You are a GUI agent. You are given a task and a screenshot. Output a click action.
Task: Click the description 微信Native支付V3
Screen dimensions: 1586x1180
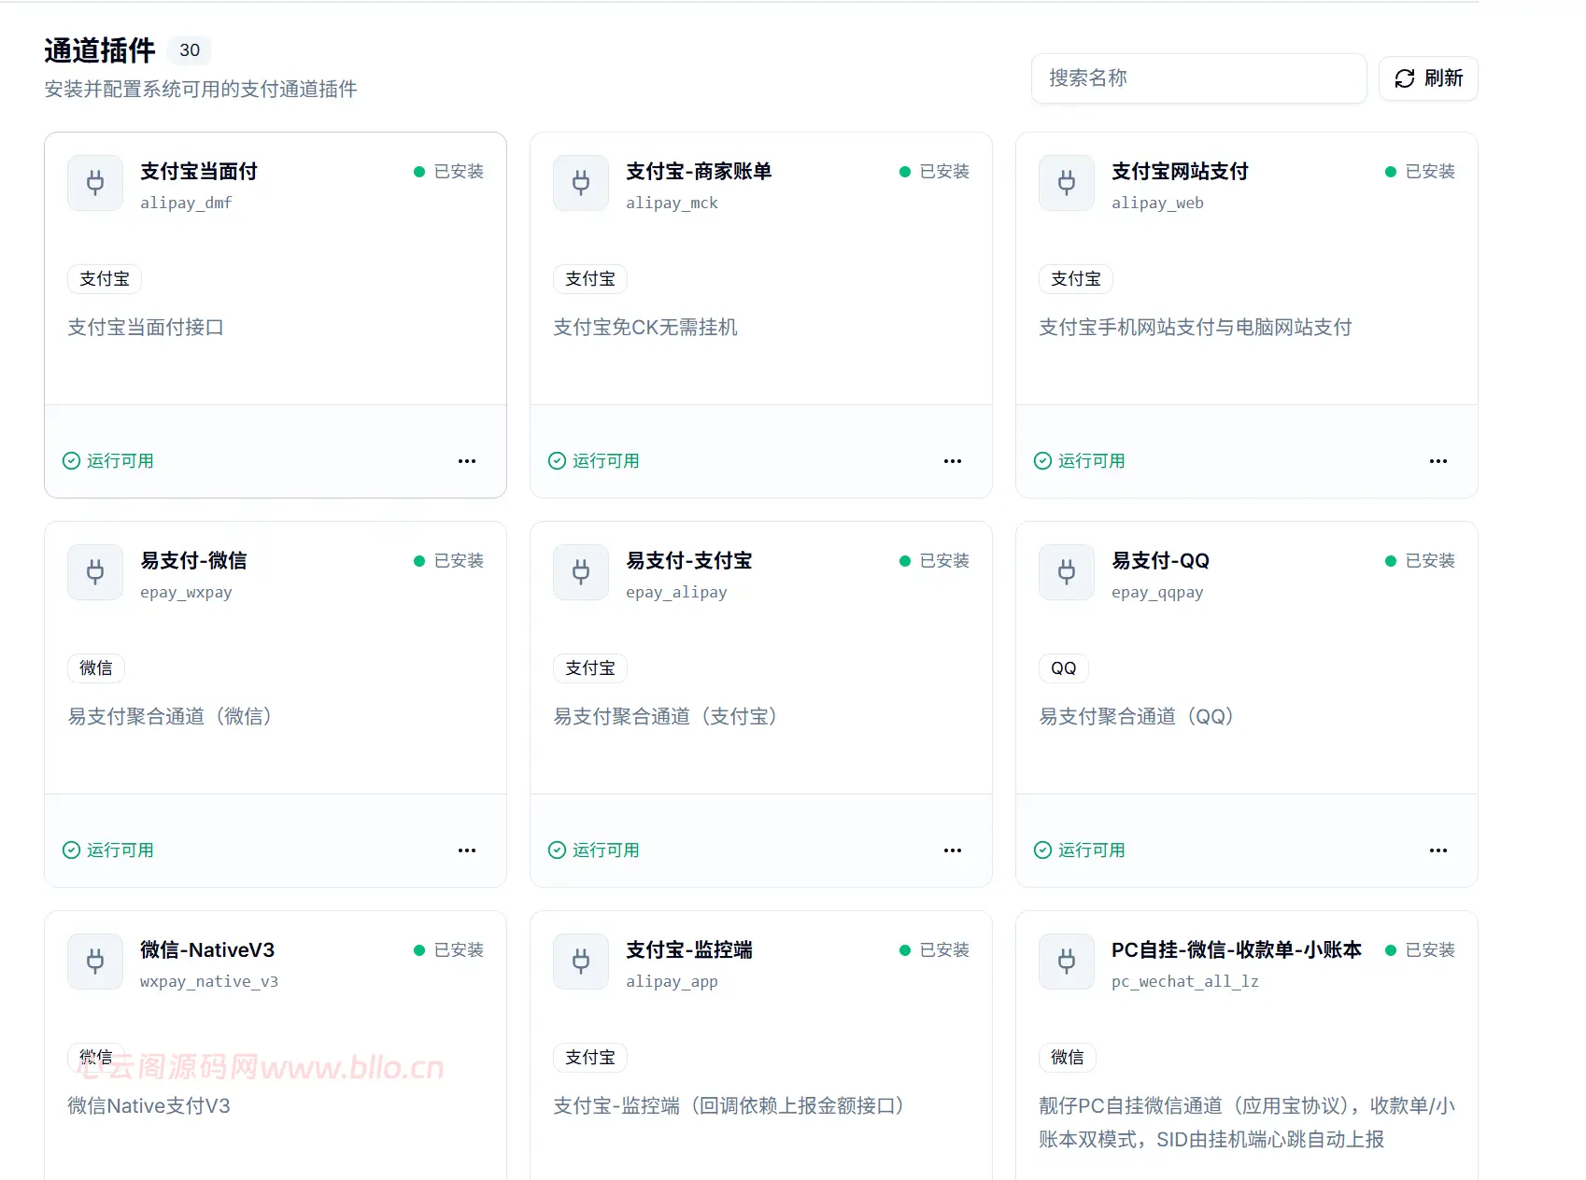(149, 1106)
